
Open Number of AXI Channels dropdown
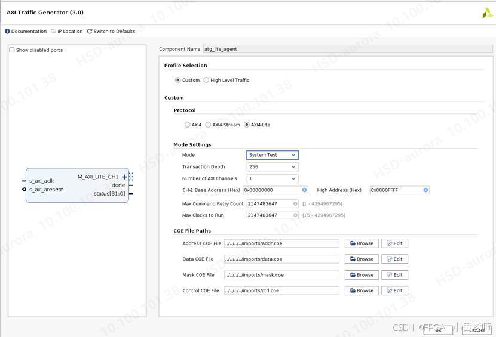pos(273,178)
